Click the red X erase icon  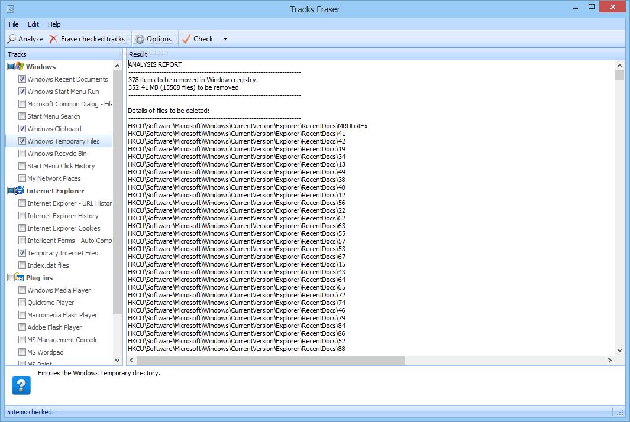(x=53, y=39)
